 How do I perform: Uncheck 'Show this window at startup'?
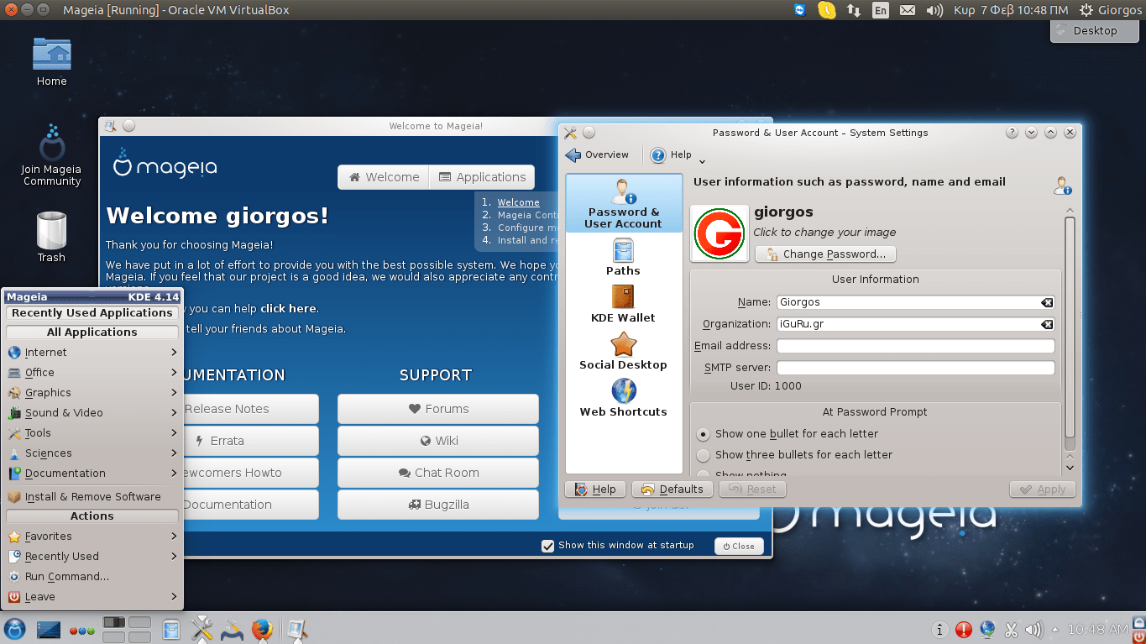point(548,546)
